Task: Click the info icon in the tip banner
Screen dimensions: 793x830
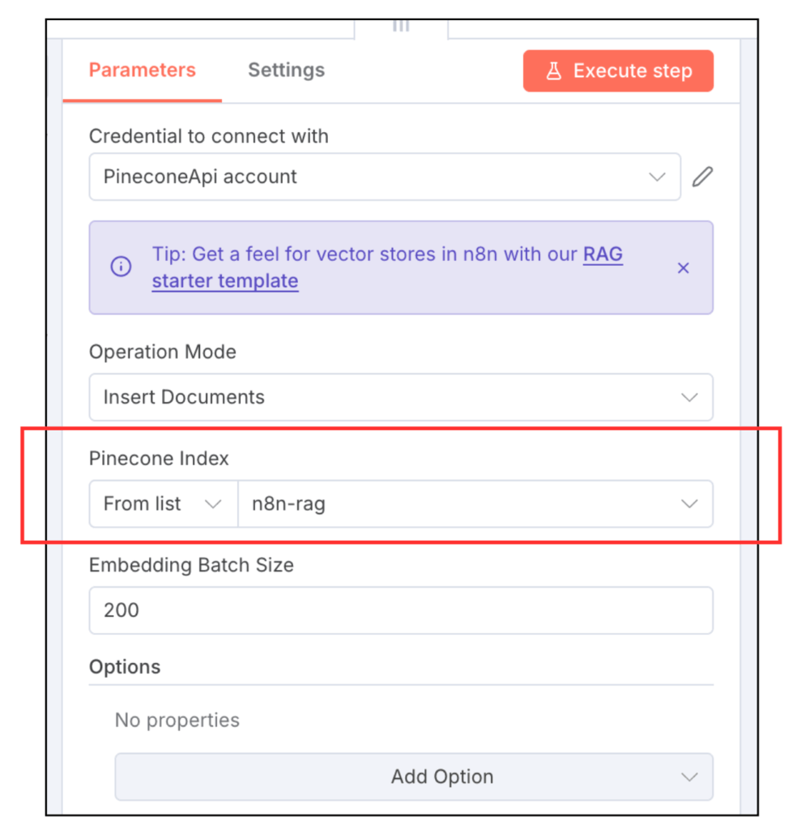Action: (121, 267)
